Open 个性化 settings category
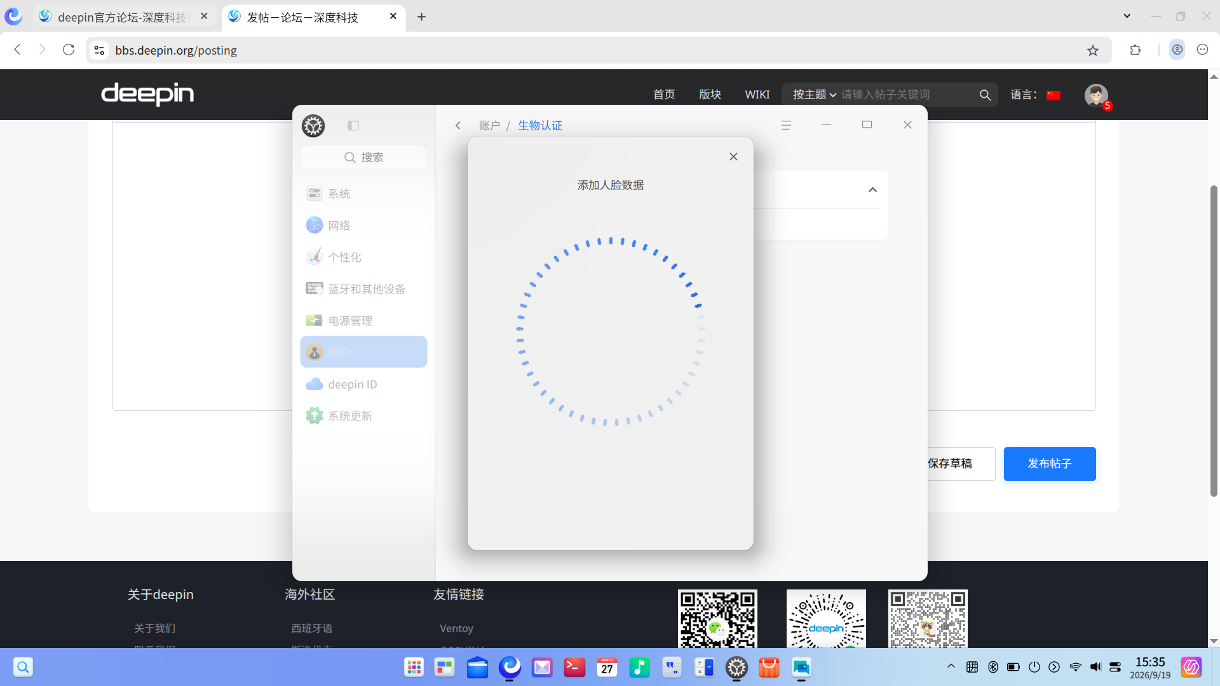Image resolution: width=1220 pixels, height=686 pixels. point(363,257)
